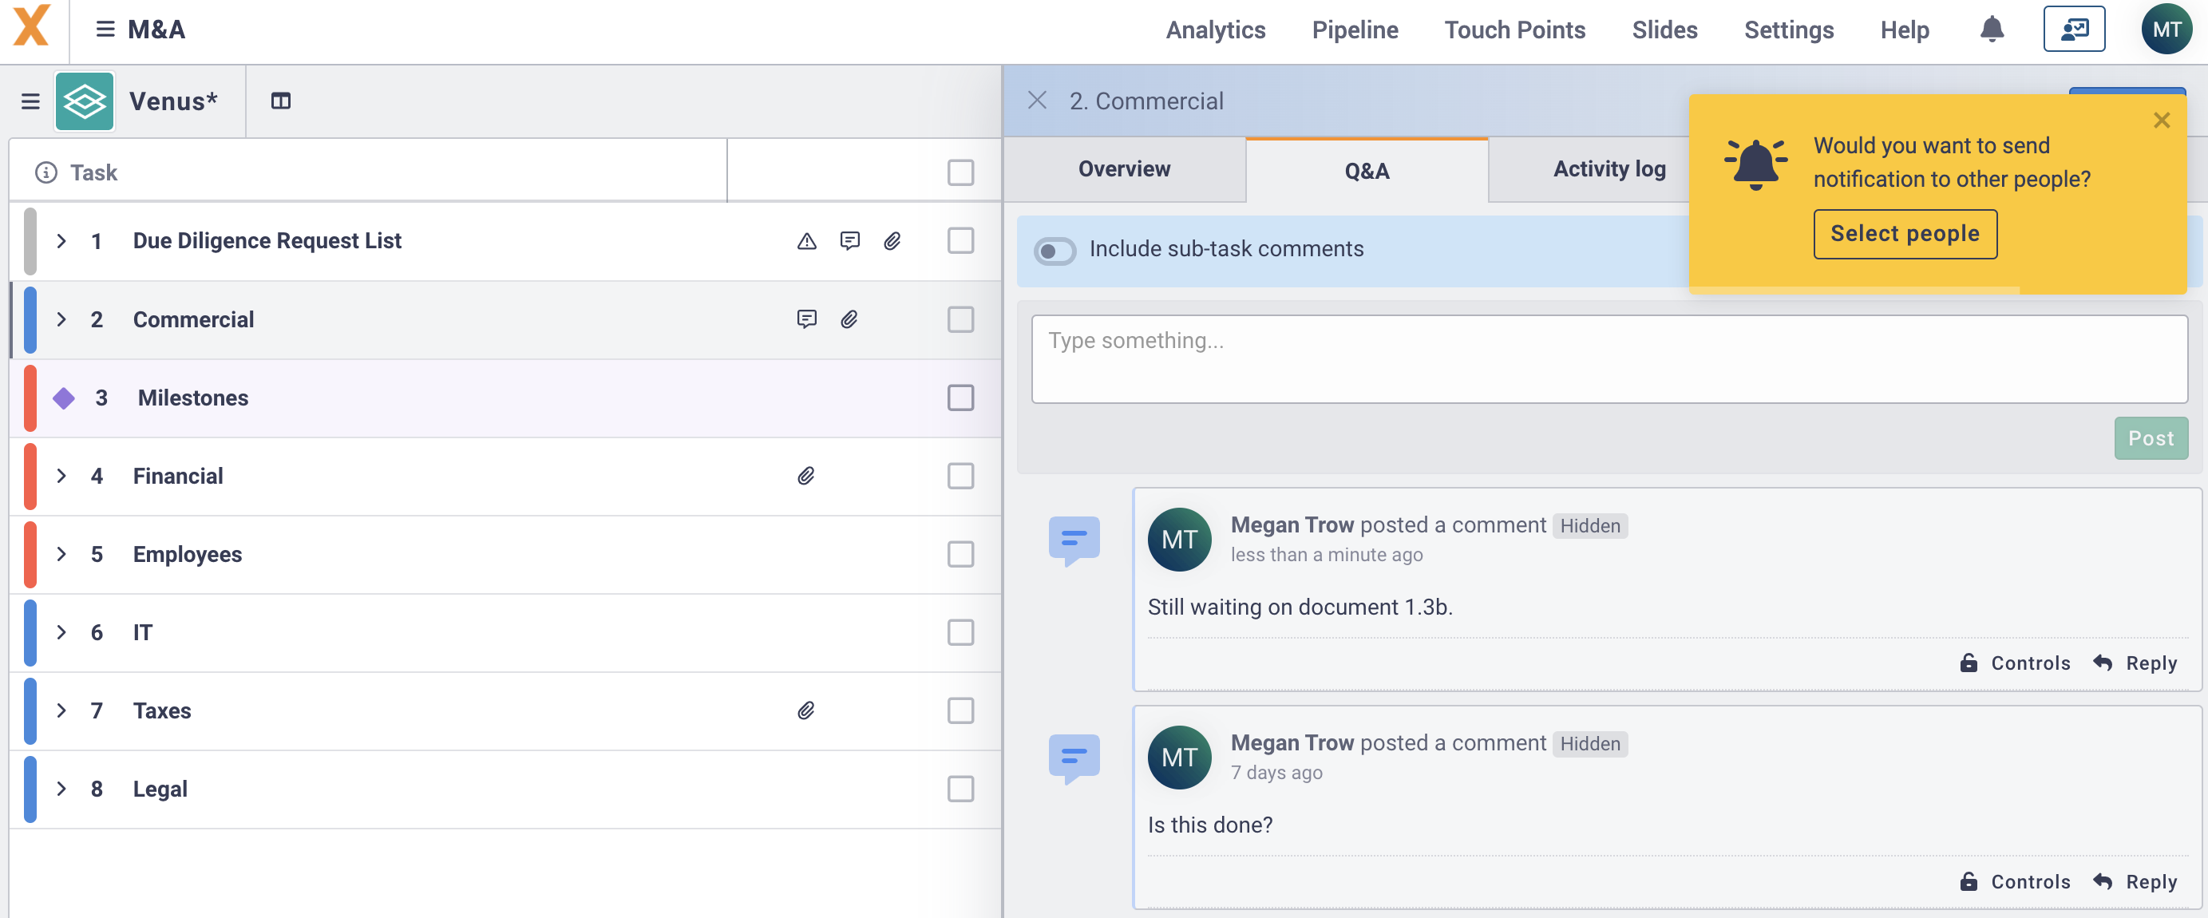Open attachment icon on Due Diligence Request List
The width and height of the screenshot is (2208, 918).
click(892, 242)
